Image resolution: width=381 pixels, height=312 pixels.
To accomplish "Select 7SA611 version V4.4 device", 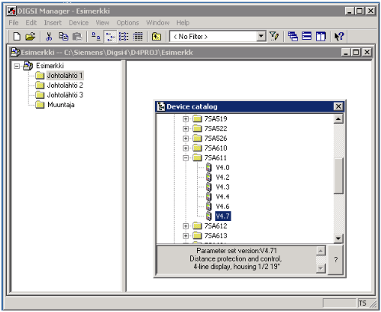I will 223,197.
